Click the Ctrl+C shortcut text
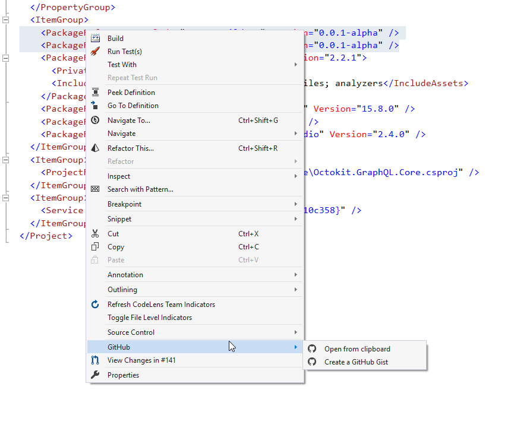Image resolution: width=530 pixels, height=431 pixels. coord(249,246)
